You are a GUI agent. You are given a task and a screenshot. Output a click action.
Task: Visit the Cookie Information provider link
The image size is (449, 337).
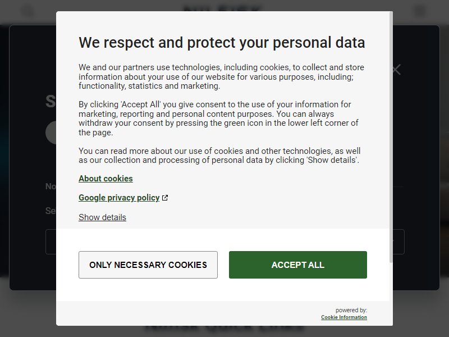(x=344, y=317)
